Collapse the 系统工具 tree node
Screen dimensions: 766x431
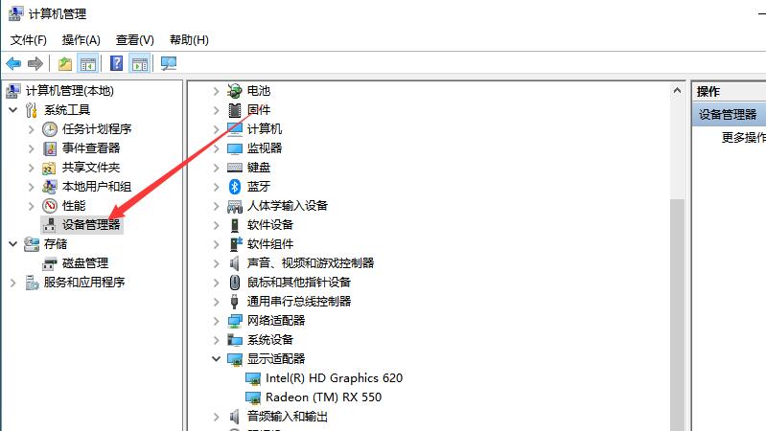13,110
